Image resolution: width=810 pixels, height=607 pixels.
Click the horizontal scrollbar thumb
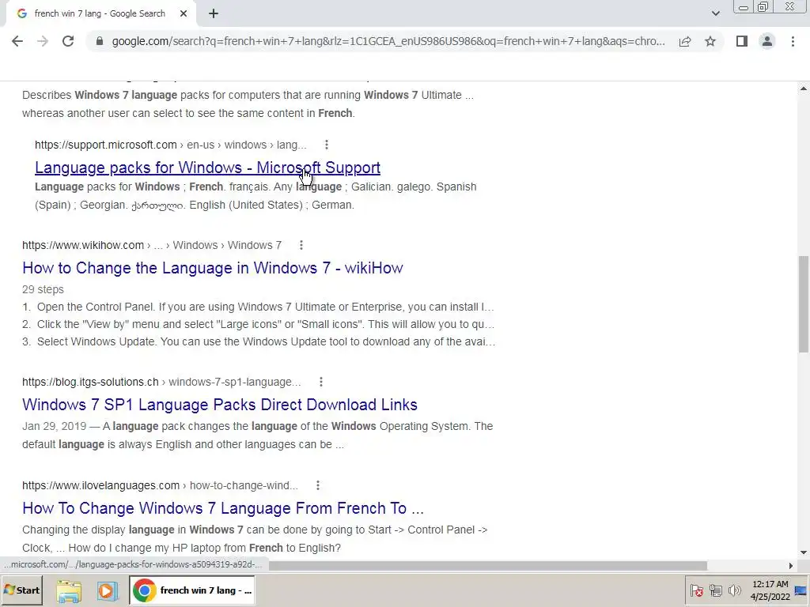[x=487, y=566]
